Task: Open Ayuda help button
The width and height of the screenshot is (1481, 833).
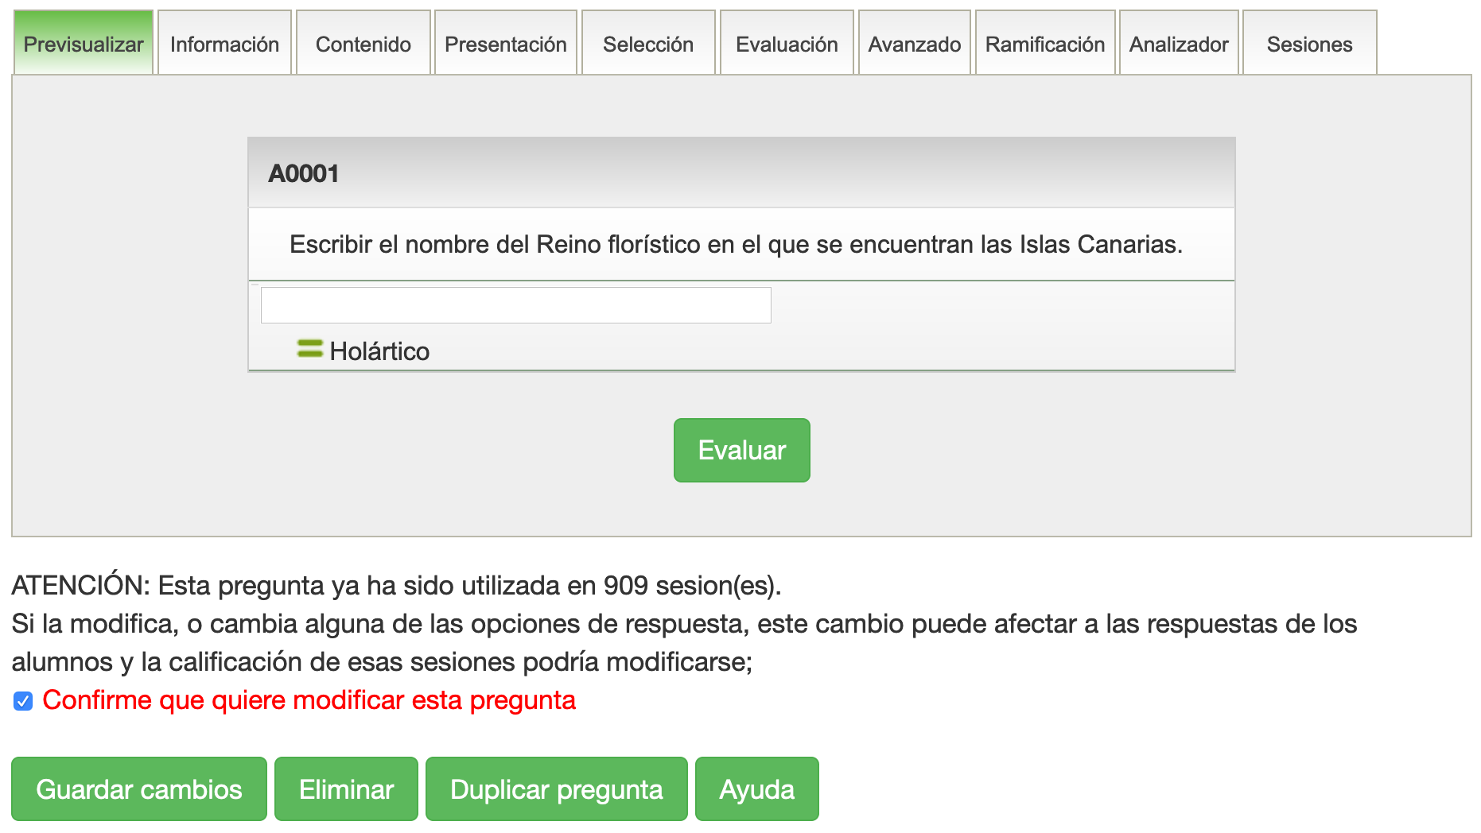Action: click(x=756, y=789)
